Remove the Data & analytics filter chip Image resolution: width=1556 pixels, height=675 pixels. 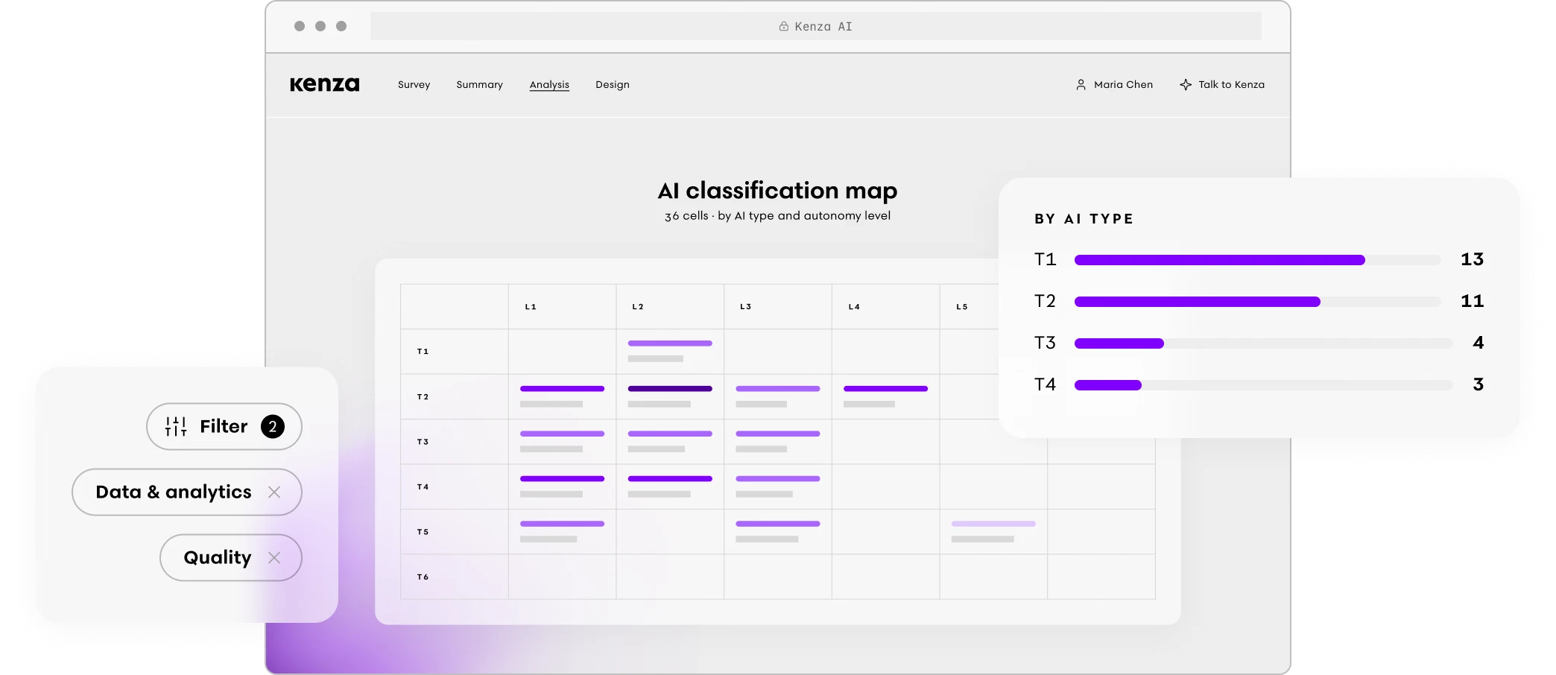point(274,492)
